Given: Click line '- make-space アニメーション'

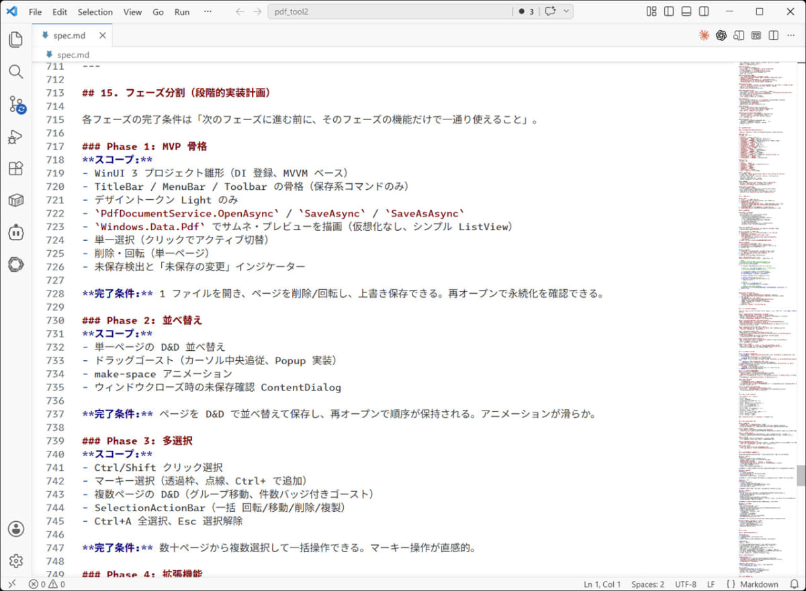Looking at the screenshot, I should [x=157, y=374].
